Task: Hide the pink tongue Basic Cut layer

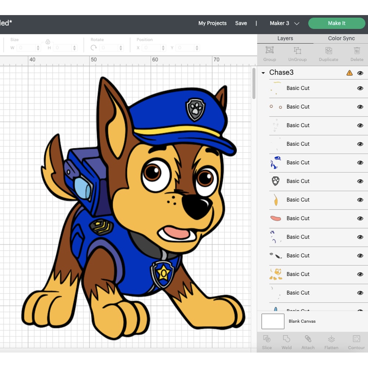Action: click(360, 218)
